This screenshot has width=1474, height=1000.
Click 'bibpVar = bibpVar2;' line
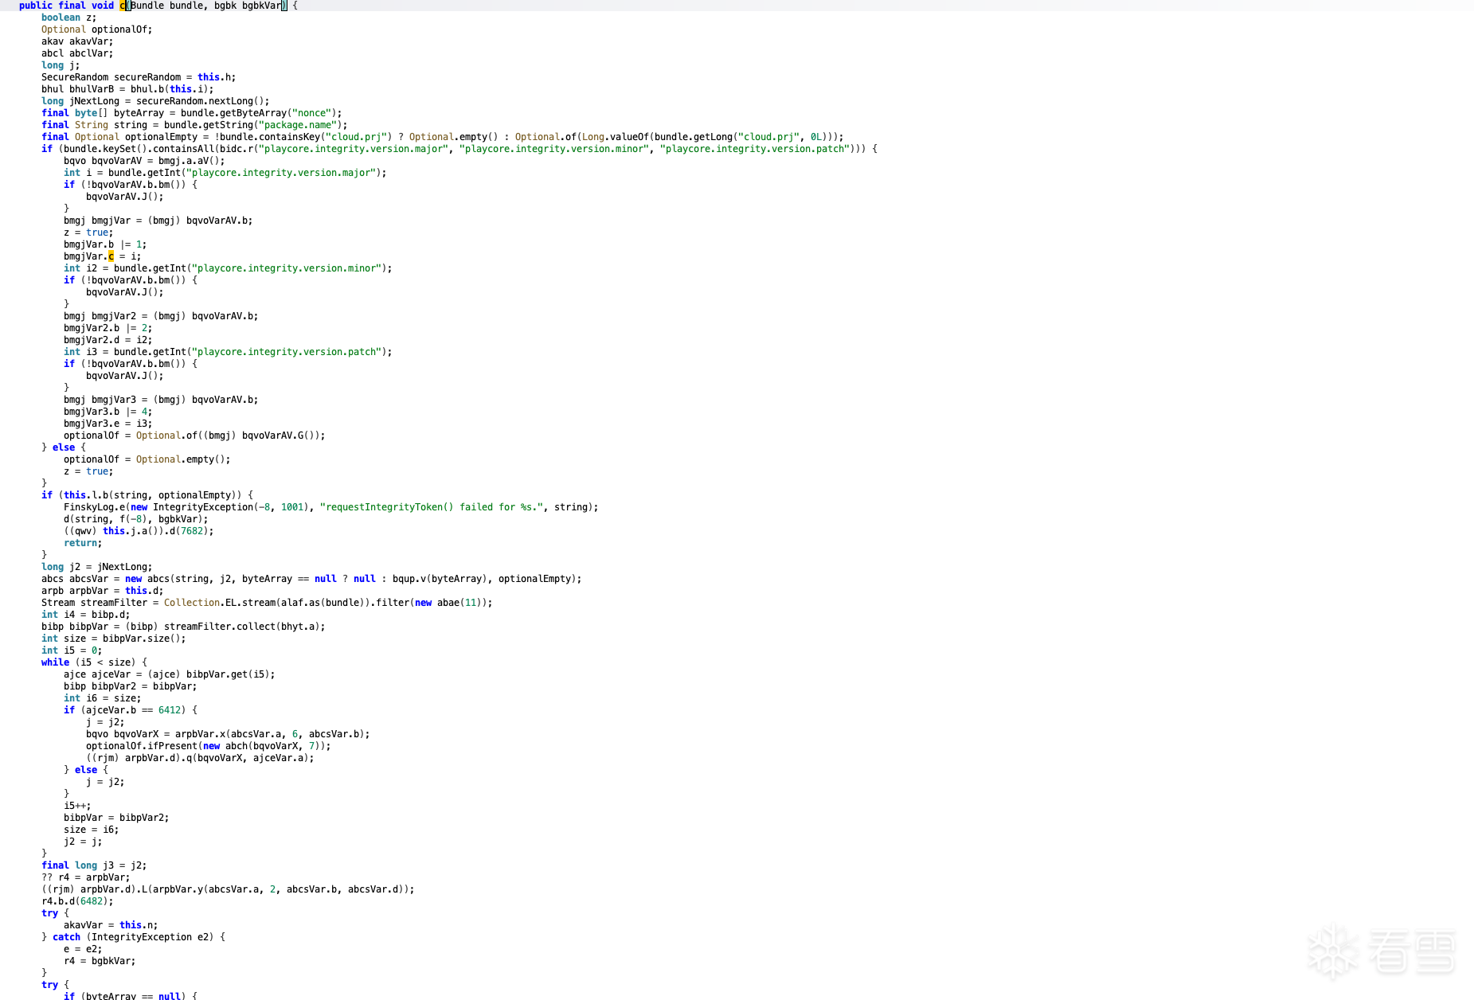[116, 818]
